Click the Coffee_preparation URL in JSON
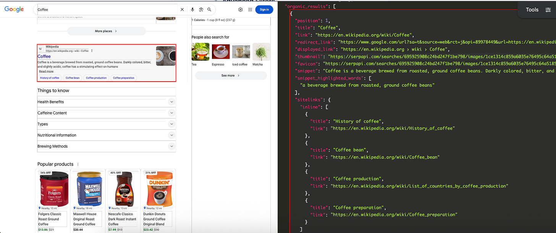 click(394, 215)
